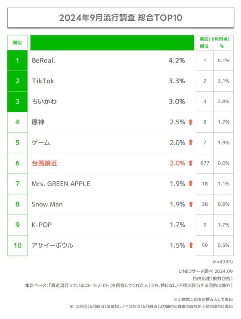Click the K-POP row label
The height and width of the screenshot is (319, 241).
pyautogui.click(x=42, y=225)
